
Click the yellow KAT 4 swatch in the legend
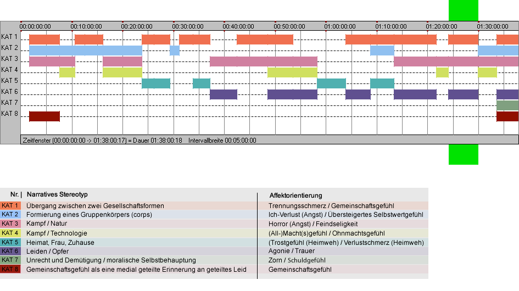[10, 233]
